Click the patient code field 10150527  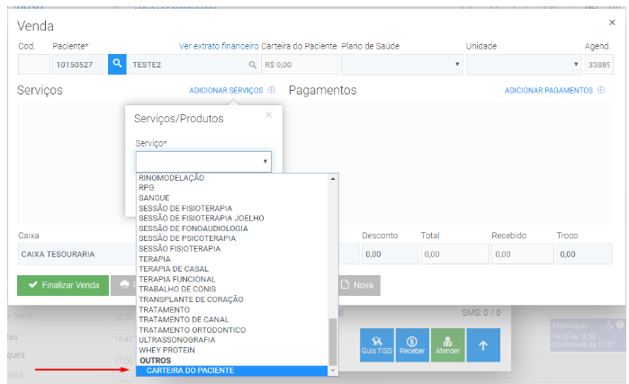tap(79, 65)
